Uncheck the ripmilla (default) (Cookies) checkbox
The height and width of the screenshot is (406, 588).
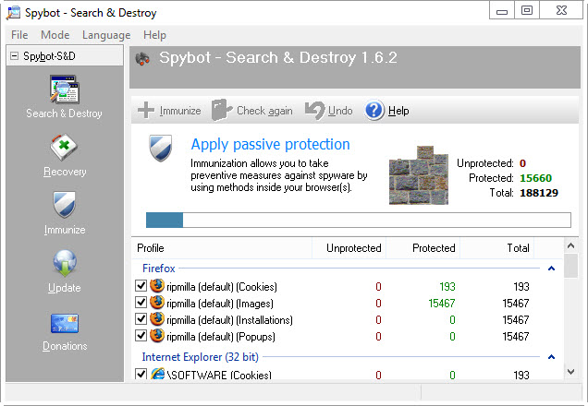tap(141, 287)
